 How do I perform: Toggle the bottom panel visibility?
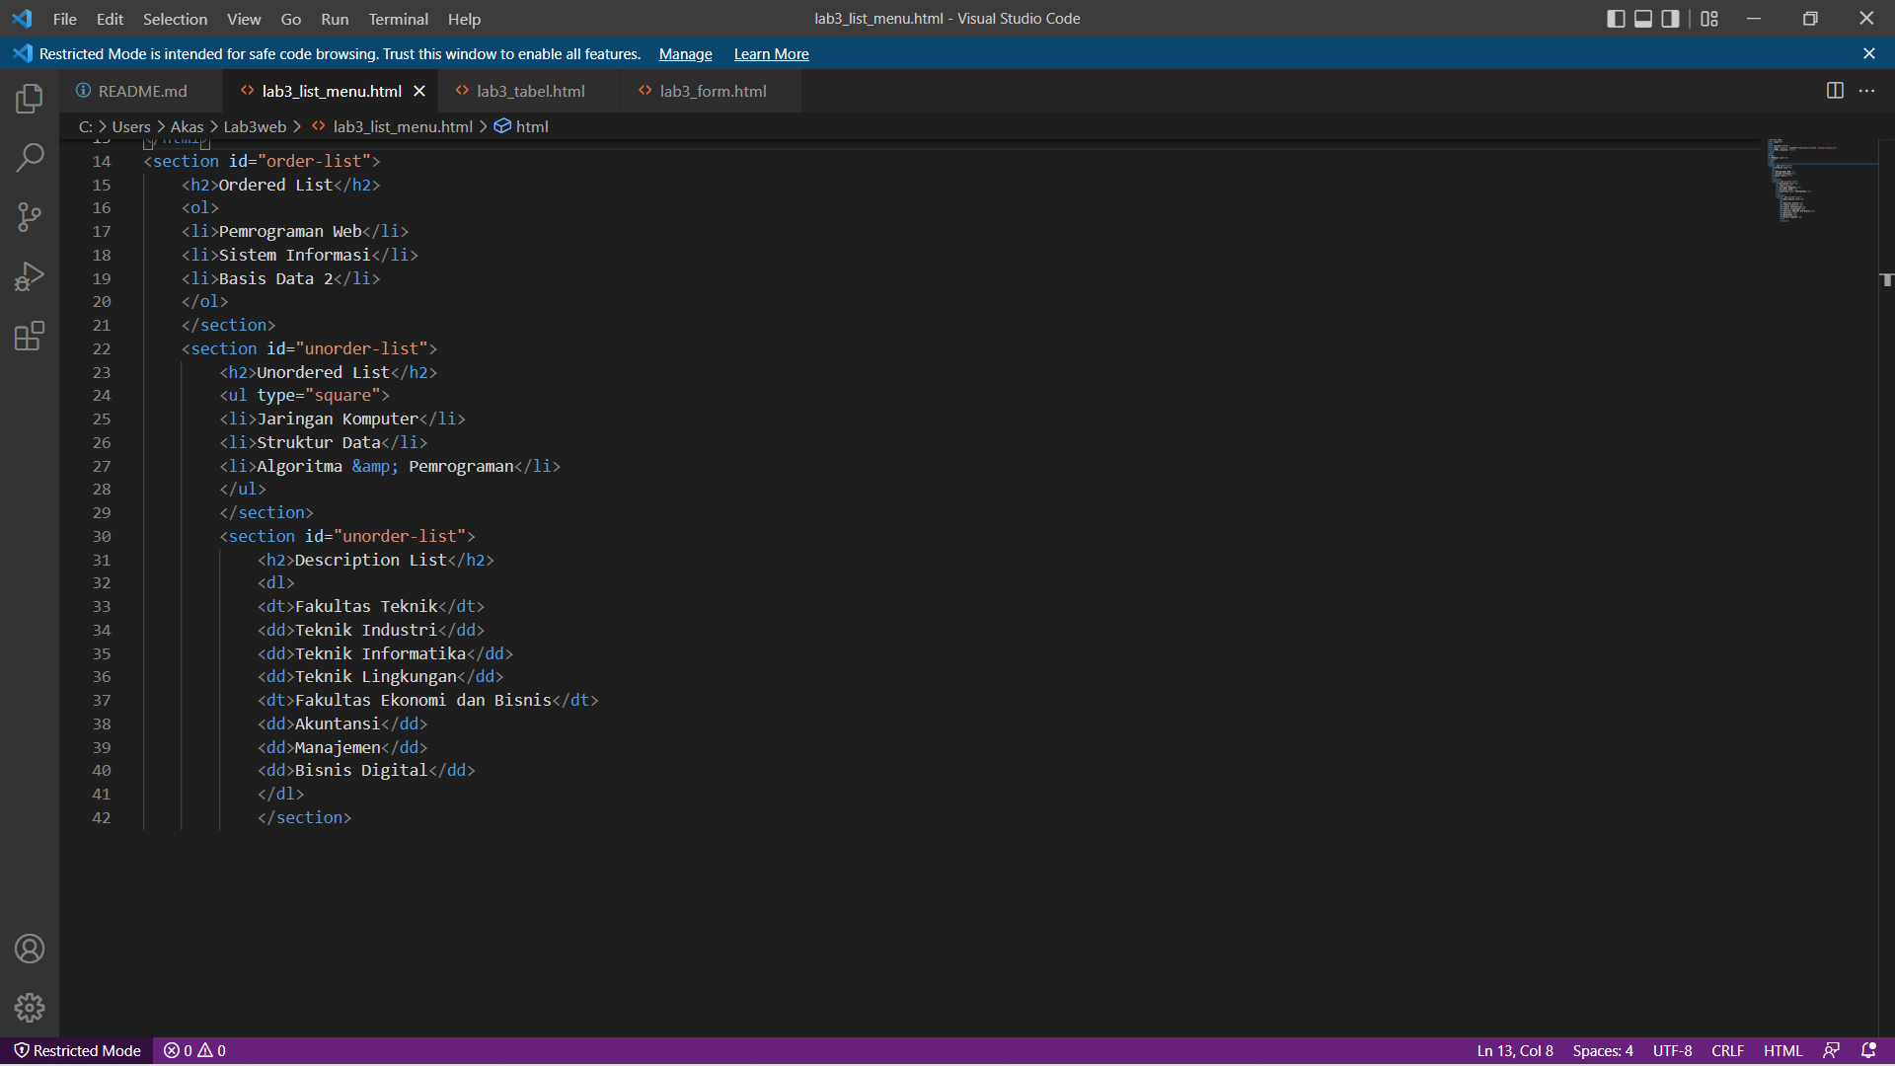(x=1643, y=18)
